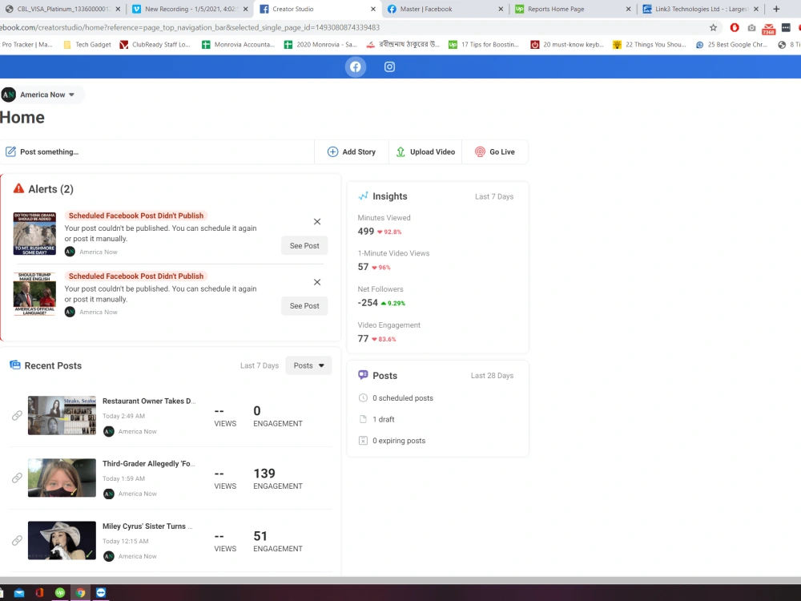Open 17 Tips for Boostin... bookmark
This screenshot has height=601, width=801.
click(x=484, y=44)
